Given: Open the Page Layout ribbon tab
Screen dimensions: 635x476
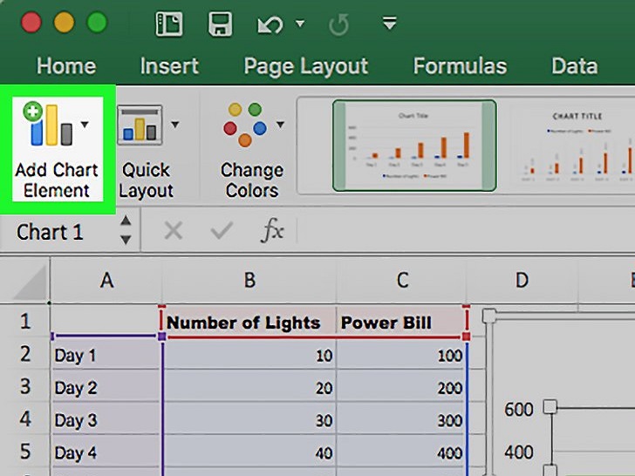Looking at the screenshot, I should click(306, 66).
